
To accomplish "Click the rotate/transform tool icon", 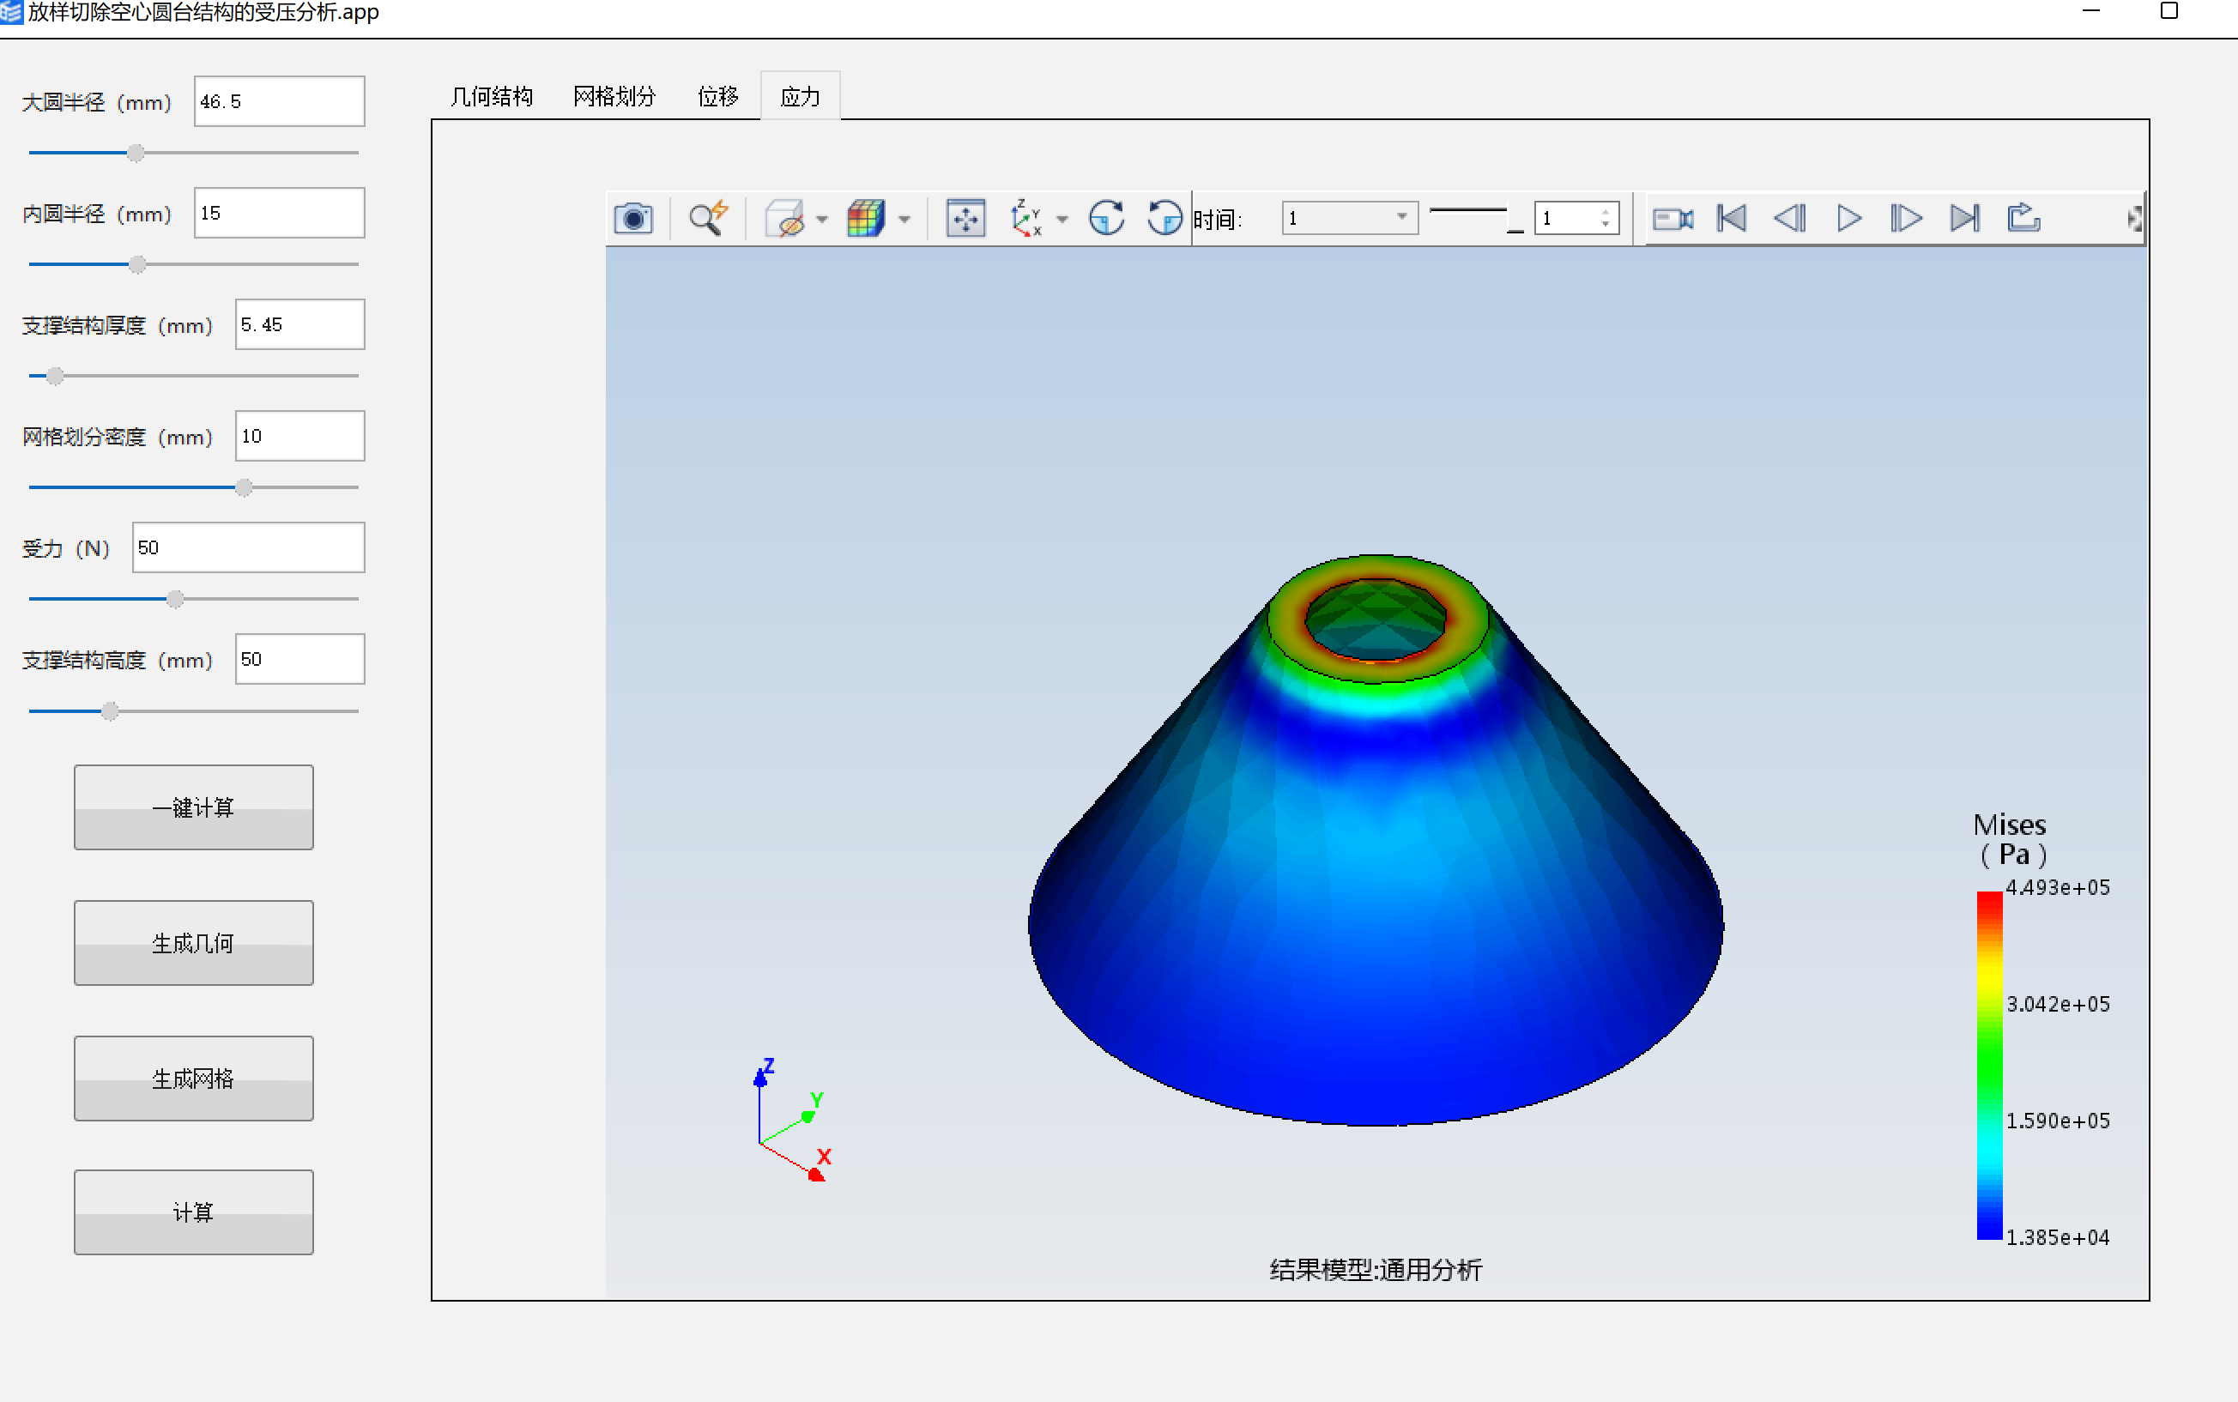I will [1110, 216].
